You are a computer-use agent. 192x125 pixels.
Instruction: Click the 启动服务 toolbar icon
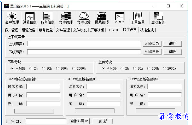tap(158, 18)
